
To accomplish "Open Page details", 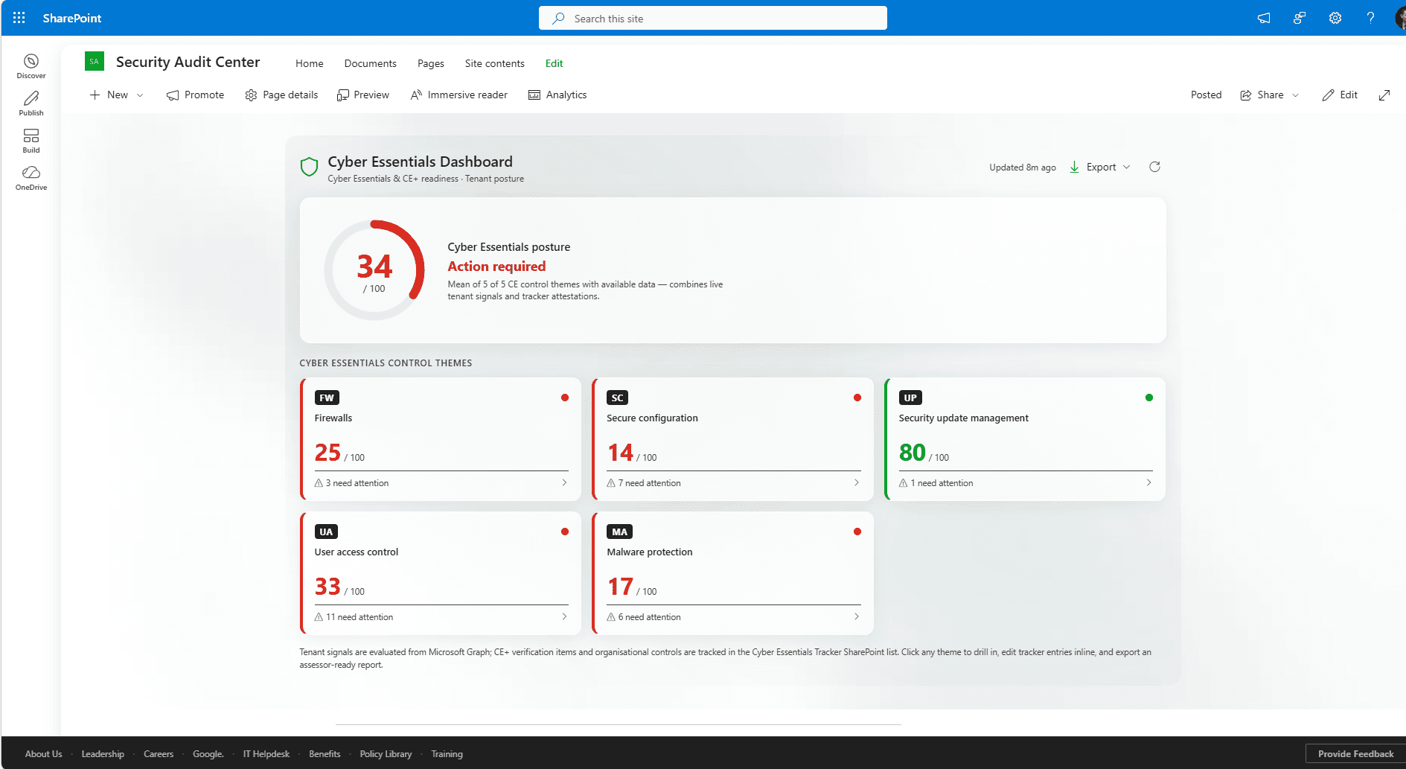I will [x=281, y=95].
